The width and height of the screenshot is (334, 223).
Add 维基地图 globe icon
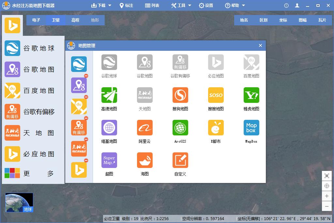coord(109,128)
